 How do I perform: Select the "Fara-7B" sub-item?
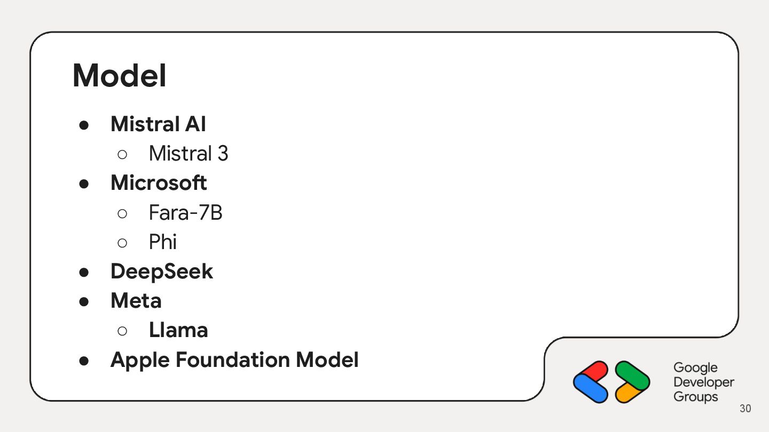185,213
